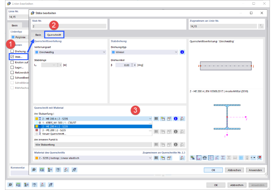Viewport: 275px width, 190px height.
Task: Click blue info icon next to Winkel
Action: [x=182, y=52]
